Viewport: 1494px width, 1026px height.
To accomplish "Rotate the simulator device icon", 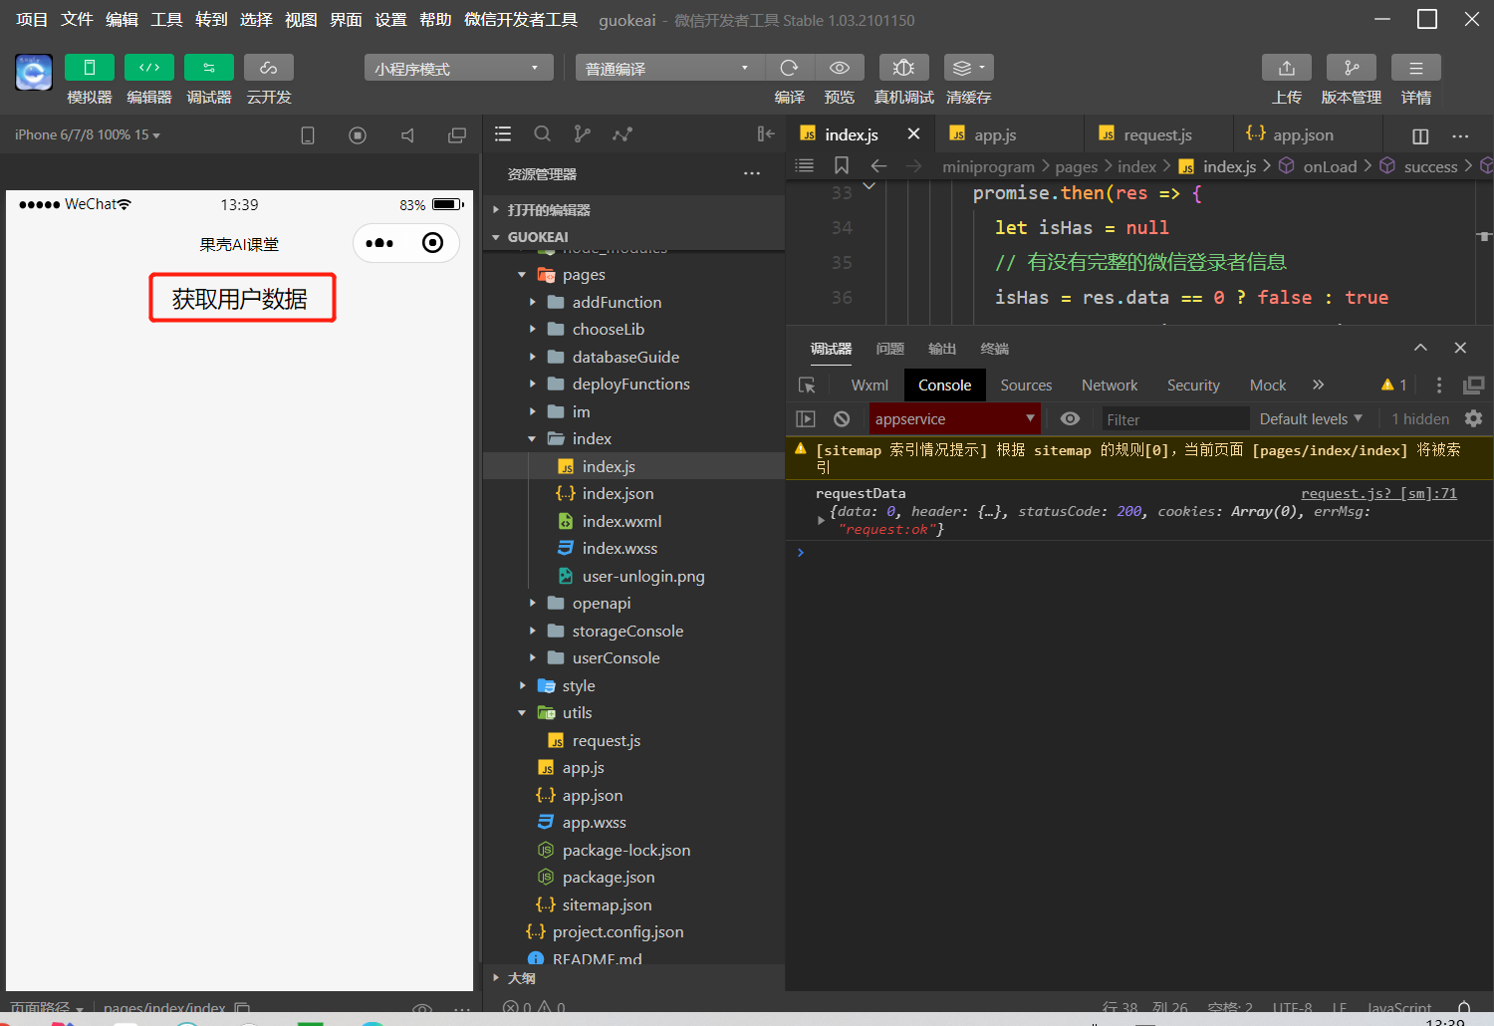I will [x=308, y=135].
